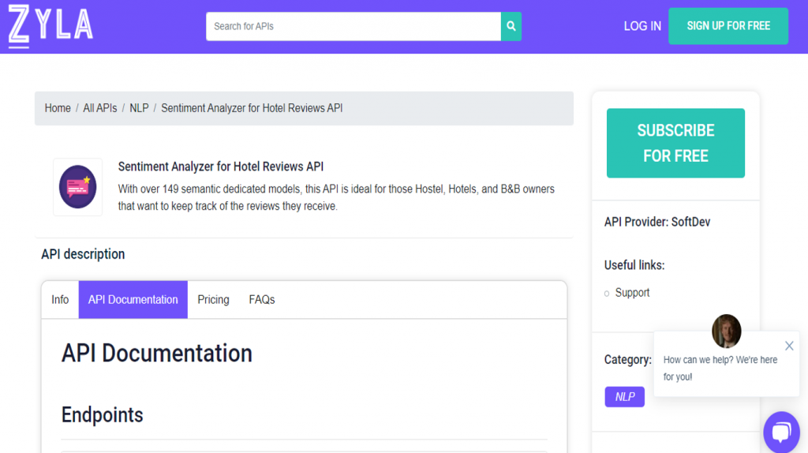Focus the Search for APIs field

coord(353,26)
